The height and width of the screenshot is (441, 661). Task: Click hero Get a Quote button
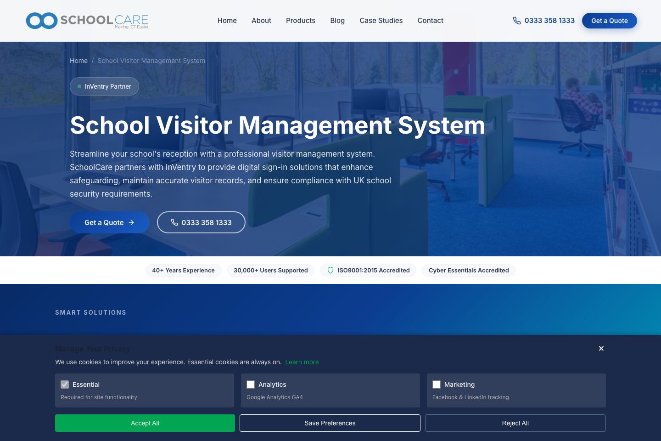(x=110, y=222)
